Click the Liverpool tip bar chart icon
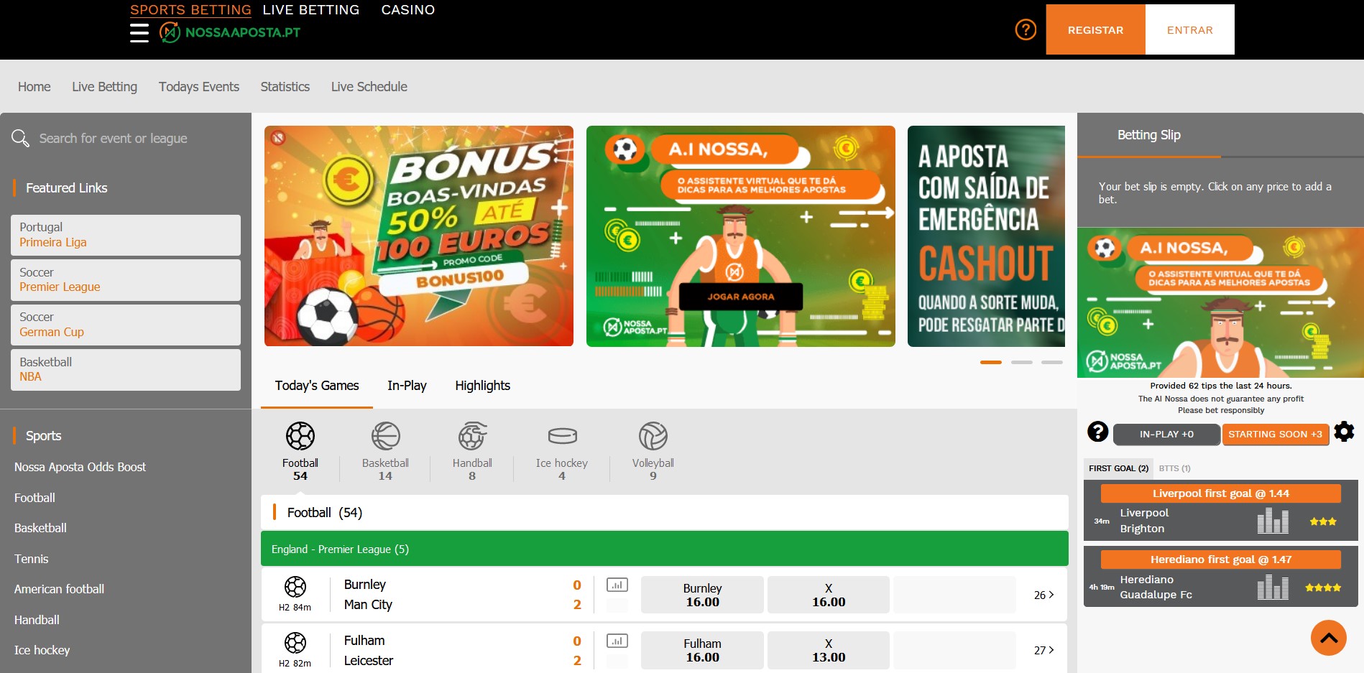The height and width of the screenshot is (673, 1364). [x=1273, y=521]
